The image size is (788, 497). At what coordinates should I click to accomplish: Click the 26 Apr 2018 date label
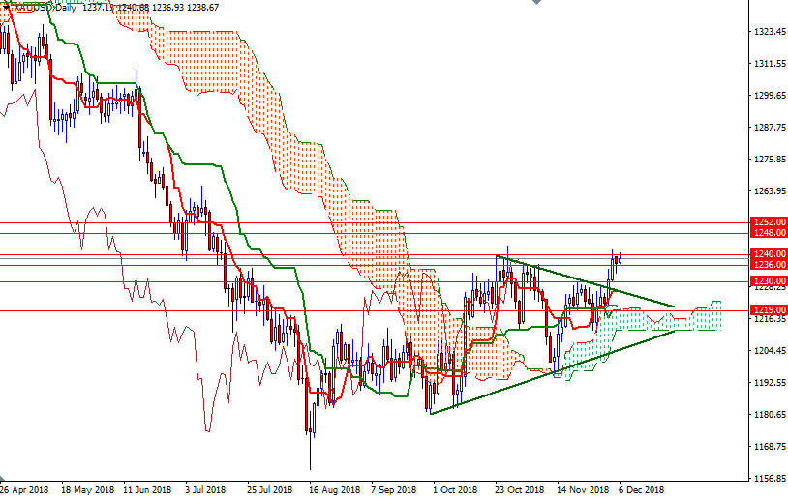[24, 489]
